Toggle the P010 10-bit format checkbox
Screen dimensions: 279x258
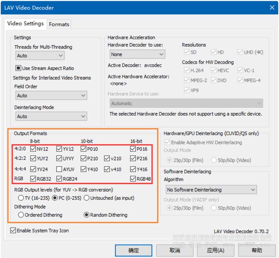point(84,149)
